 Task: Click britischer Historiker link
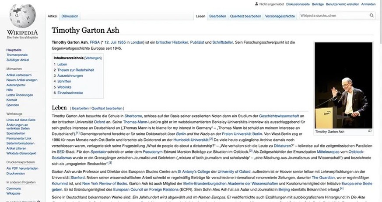(x=172, y=42)
